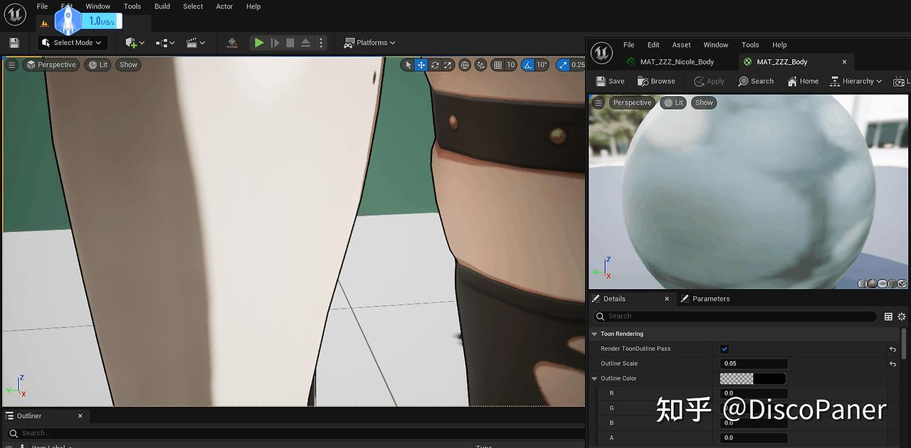Screen dimensions: 911x448
Task: Click the eject button in play controls
Action: coord(305,43)
